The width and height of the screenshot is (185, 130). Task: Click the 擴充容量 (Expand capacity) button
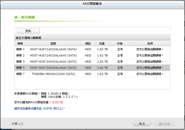pyautogui.click(x=164, y=124)
